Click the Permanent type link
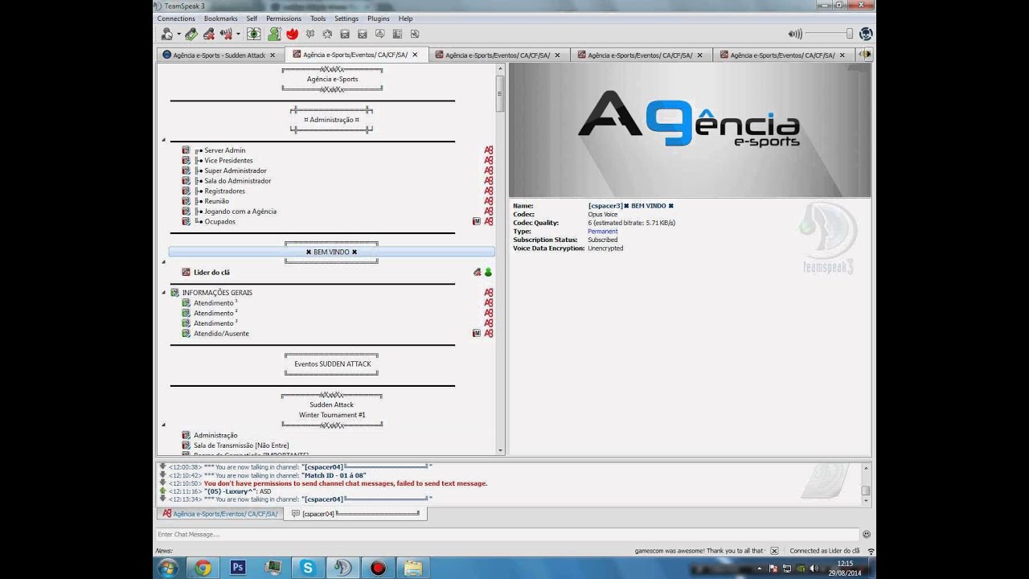 point(603,232)
